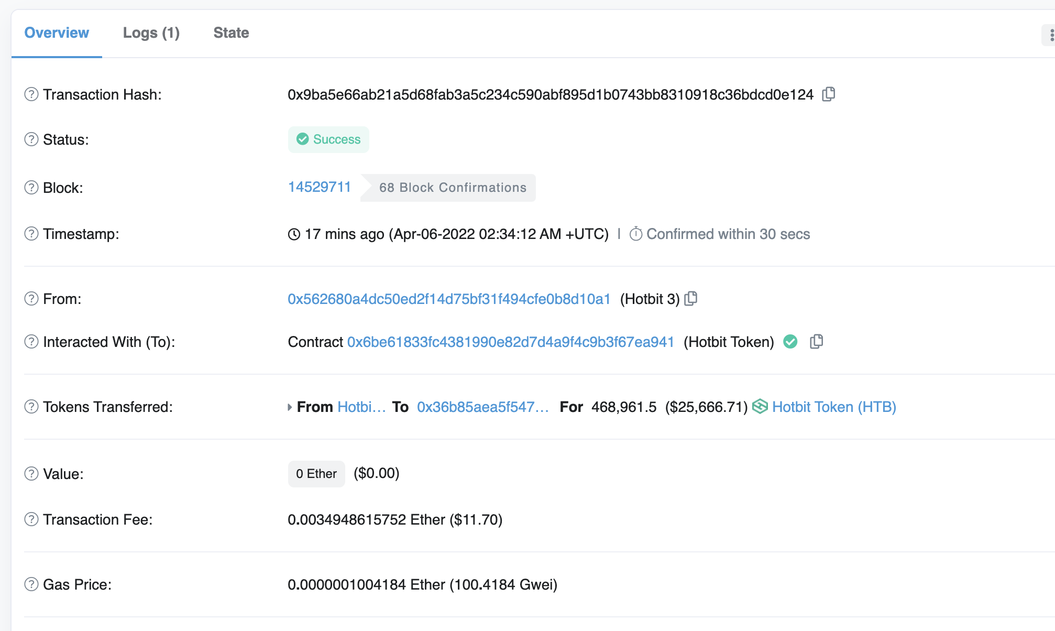Copy the Hotbit Token contract address
This screenshot has height=631, width=1055.
tap(816, 342)
